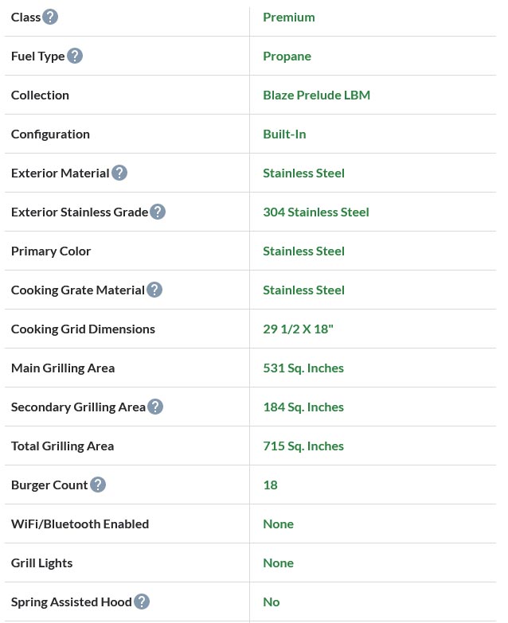Open the Fuel Type help tooltip icon
Image resolution: width=508 pixels, height=623 pixels.
(75, 56)
